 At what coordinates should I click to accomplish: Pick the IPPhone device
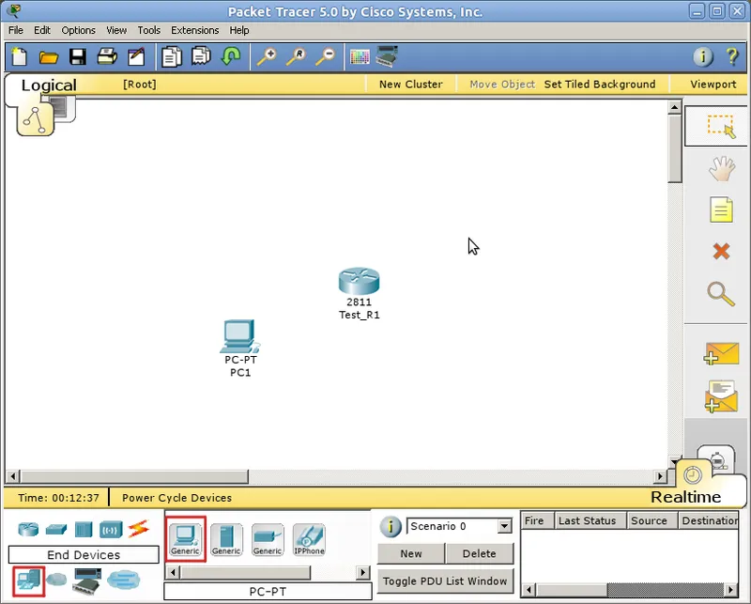(x=309, y=540)
